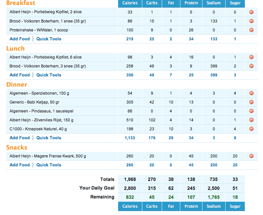Delete Portiebeleg Kipfilet 6 slice from Lunch

tap(251, 57)
